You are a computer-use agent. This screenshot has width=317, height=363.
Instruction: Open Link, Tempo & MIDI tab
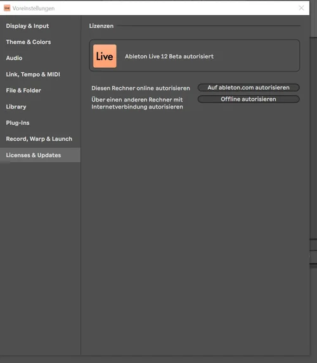33,74
